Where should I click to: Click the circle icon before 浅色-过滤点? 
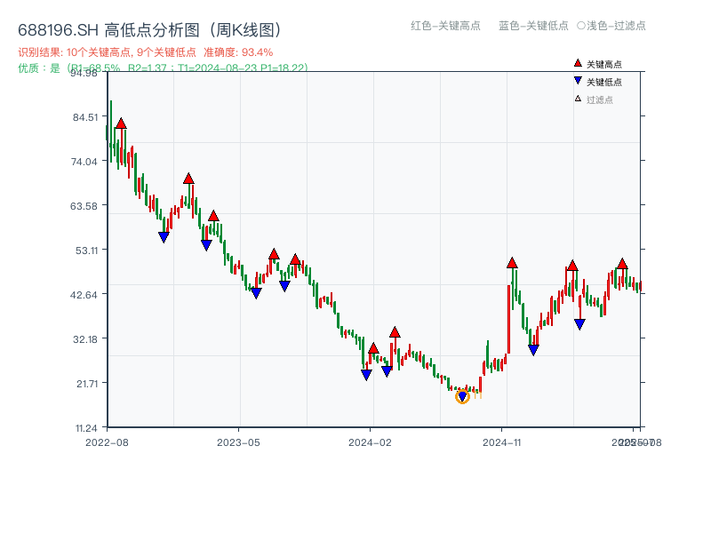(x=581, y=26)
